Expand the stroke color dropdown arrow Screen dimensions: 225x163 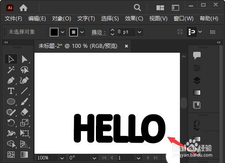click(x=82, y=32)
